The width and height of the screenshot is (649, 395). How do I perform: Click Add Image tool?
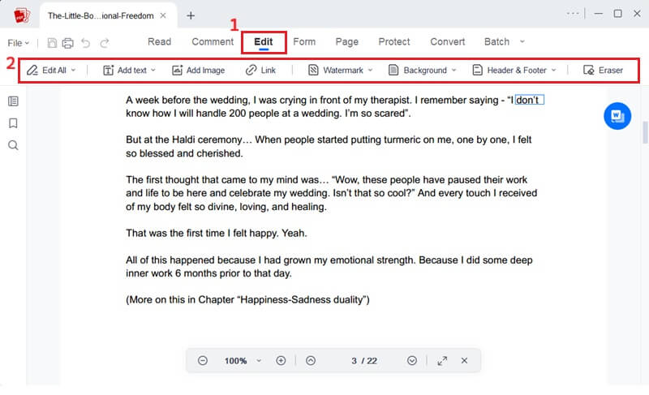(198, 71)
